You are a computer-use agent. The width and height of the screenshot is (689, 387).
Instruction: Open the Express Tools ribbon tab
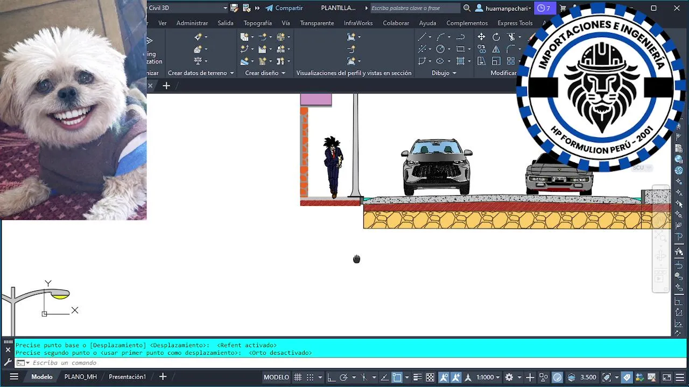pyautogui.click(x=515, y=23)
